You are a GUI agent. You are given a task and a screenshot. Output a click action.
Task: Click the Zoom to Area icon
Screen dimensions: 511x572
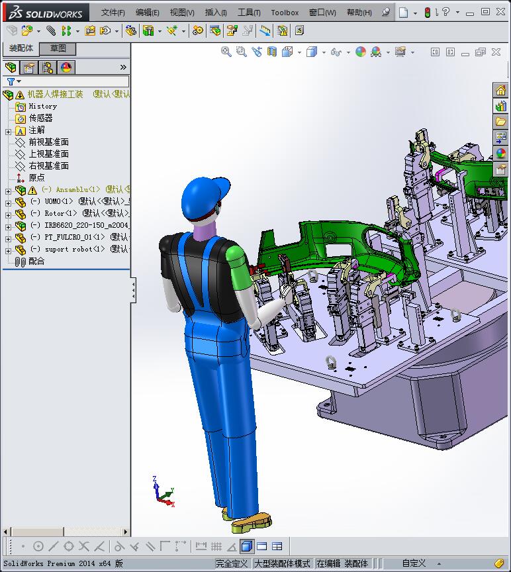(242, 52)
